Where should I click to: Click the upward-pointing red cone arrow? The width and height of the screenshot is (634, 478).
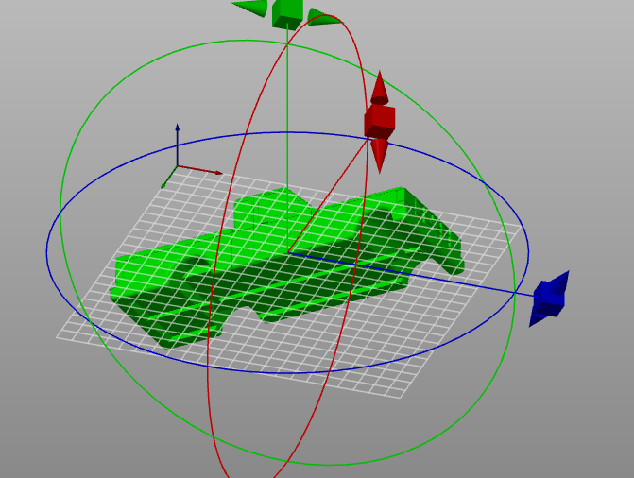380,86
